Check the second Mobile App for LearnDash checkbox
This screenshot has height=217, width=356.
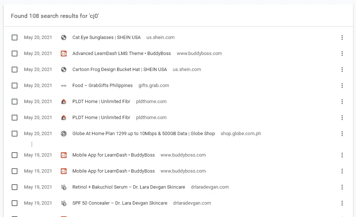click(x=15, y=171)
